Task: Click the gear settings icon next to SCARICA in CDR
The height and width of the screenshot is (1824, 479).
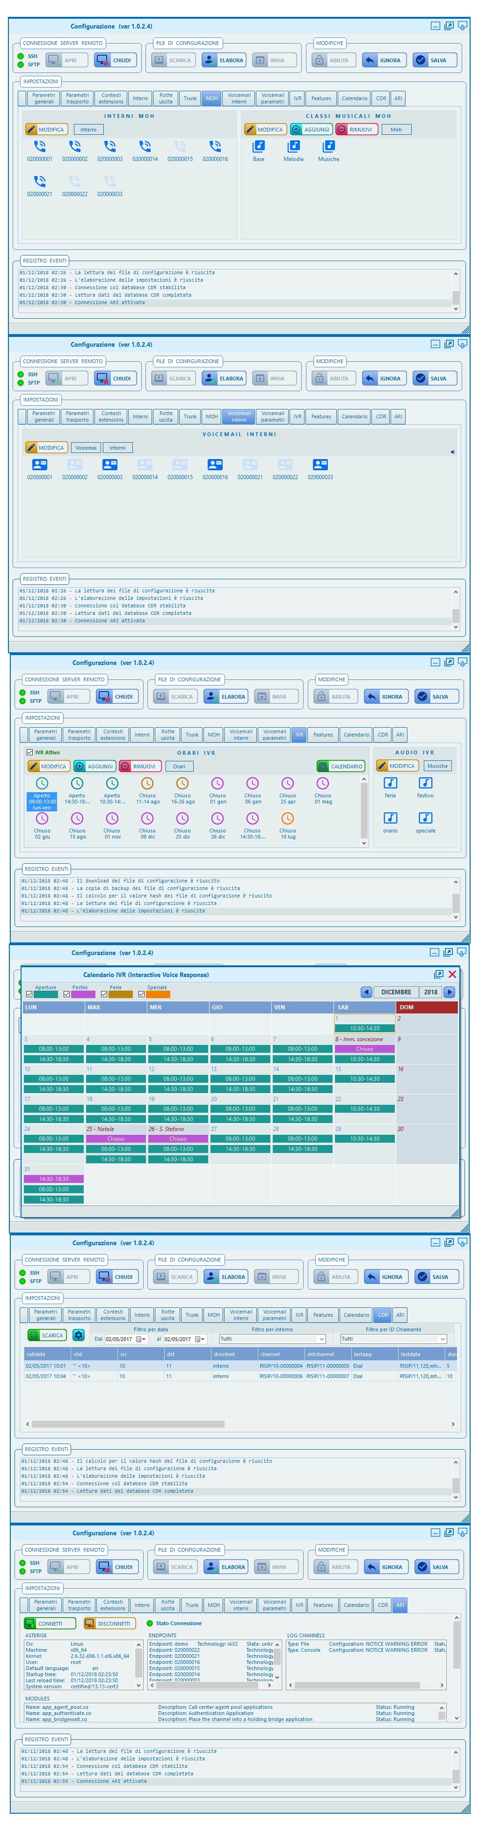Action: (79, 1335)
